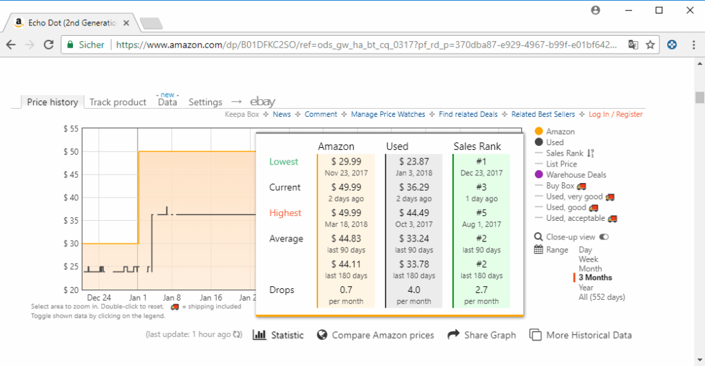
Task: Click Share Graph label
Action: click(490, 335)
